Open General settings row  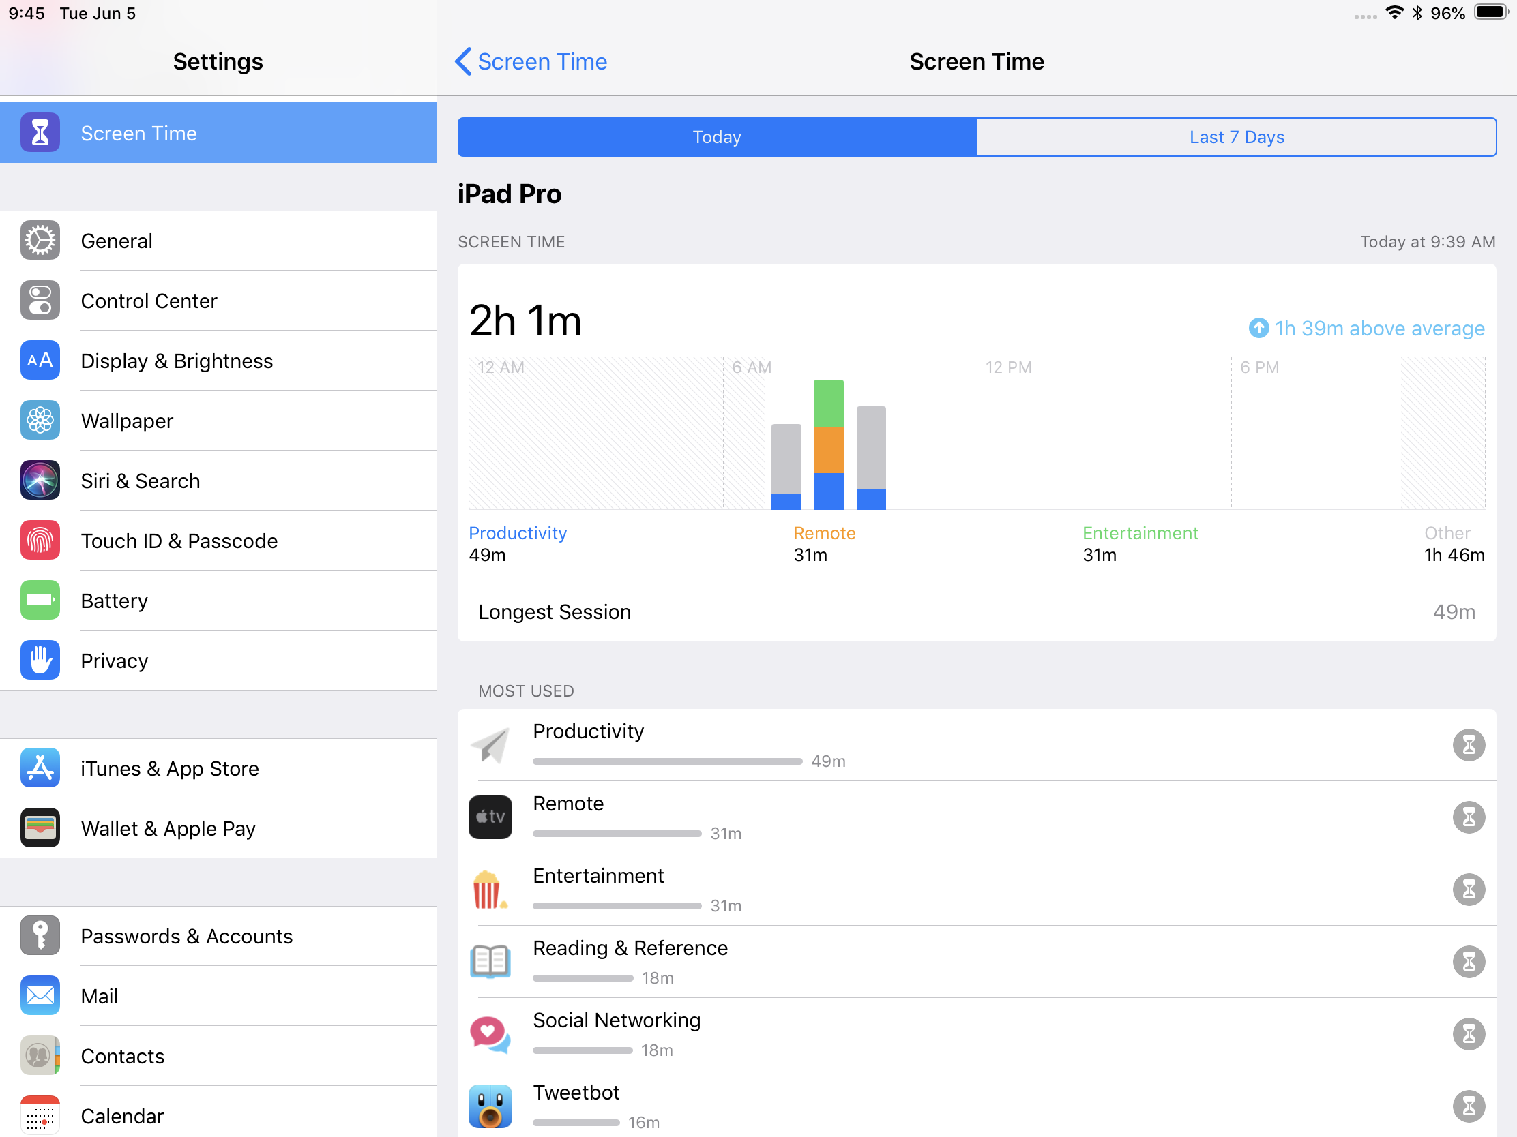point(218,241)
